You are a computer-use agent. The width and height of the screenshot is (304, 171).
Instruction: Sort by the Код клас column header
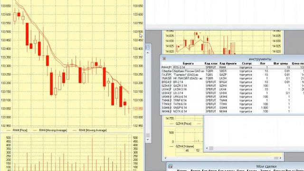coord(211,63)
